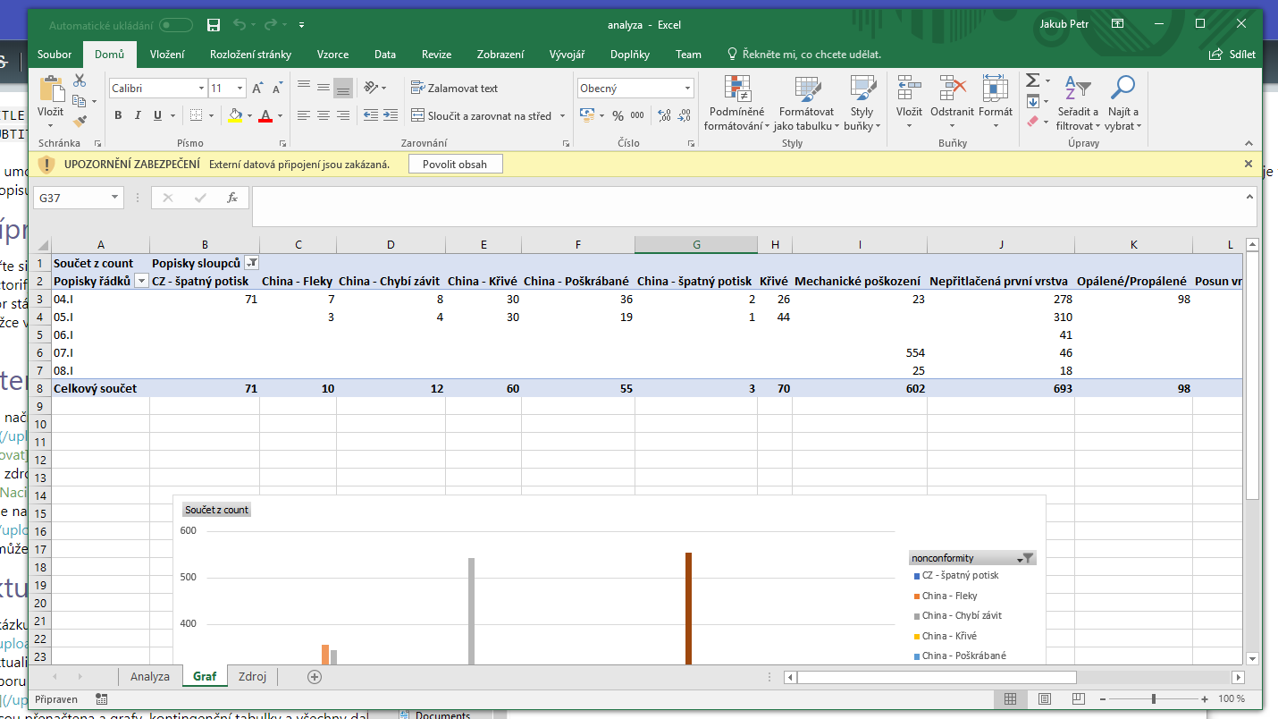Open Seřadit a filtrovat menu
The height and width of the screenshot is (719, 1278).
[1077, 104]
